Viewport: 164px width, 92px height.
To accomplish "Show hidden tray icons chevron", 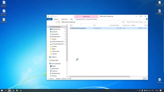I will [x=137, y=90].
